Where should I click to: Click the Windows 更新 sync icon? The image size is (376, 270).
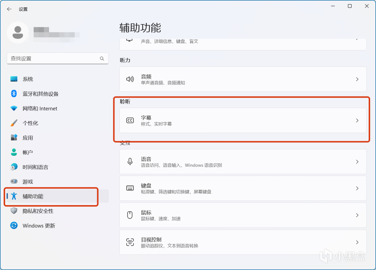(14, 226)
